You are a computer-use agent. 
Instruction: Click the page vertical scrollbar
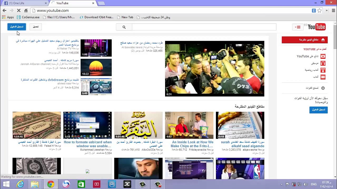pyautogui.click(x=335, y=37)
